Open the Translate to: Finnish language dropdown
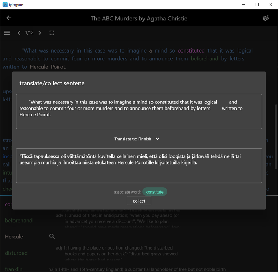Screen dimensions: 278x272 [157, 139]
